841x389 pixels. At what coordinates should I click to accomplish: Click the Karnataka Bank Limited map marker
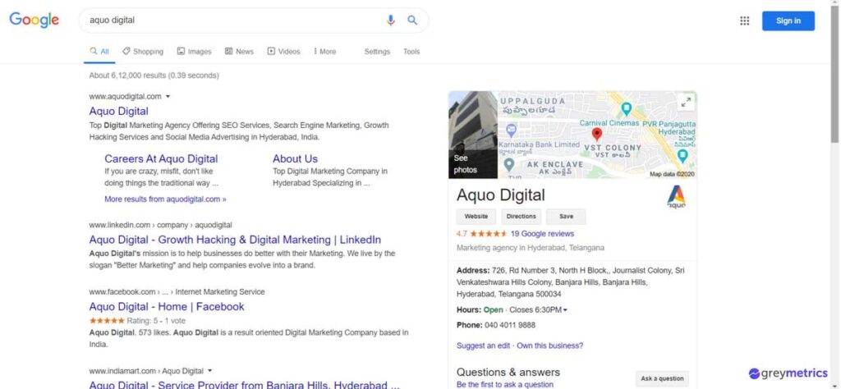coord(511,130)
